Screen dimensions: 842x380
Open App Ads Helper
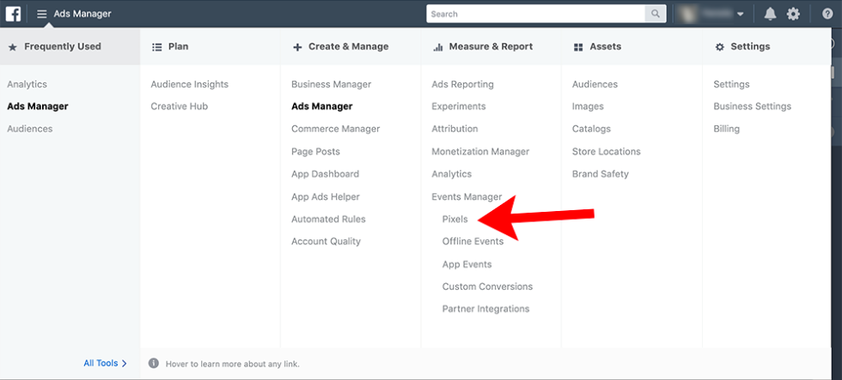pos(326,196)
